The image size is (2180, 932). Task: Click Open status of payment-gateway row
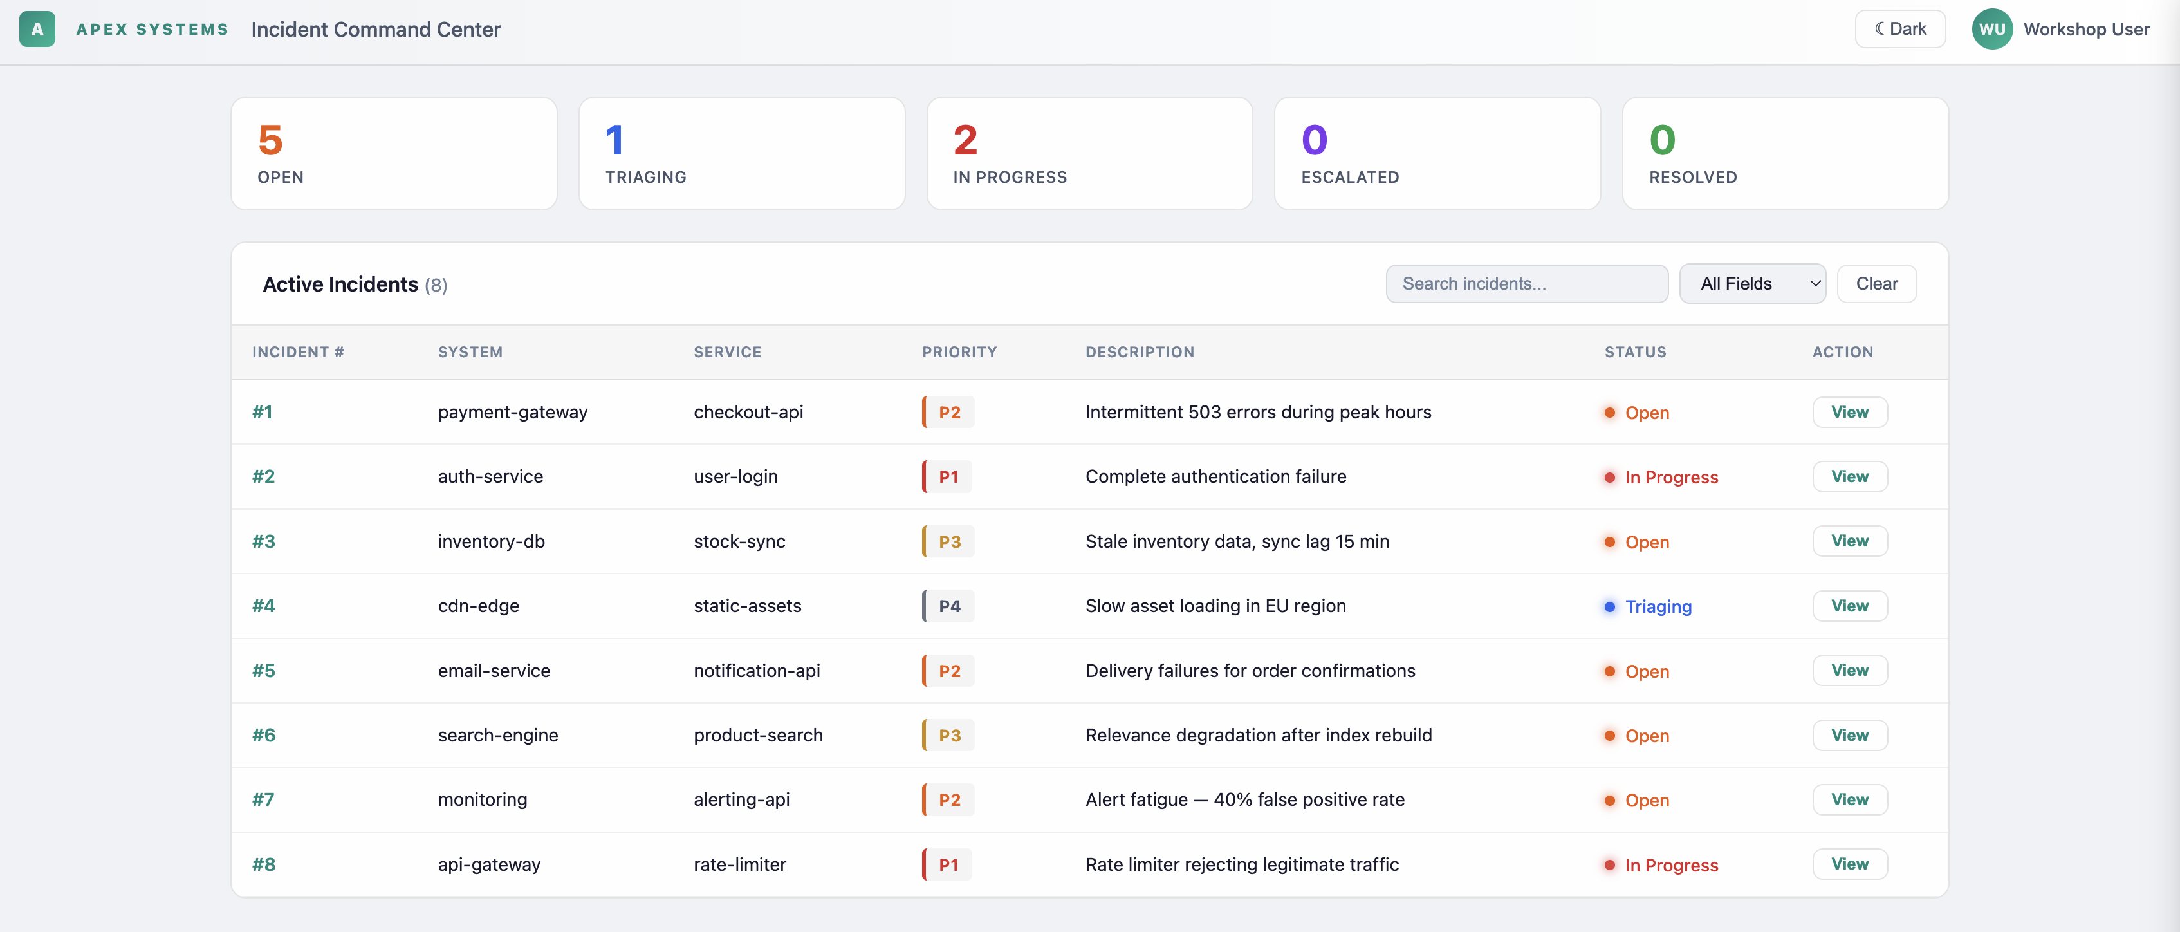click(x=1637, y=413)
